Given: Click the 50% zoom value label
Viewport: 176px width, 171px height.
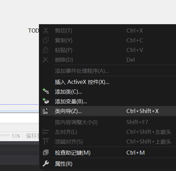Looking at the screenshot, I should tap(16, 136).
